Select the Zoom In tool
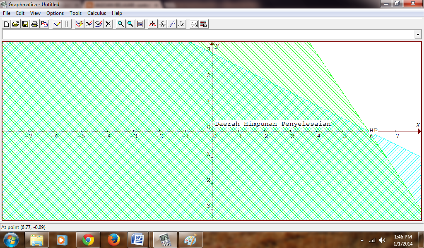 120,24
